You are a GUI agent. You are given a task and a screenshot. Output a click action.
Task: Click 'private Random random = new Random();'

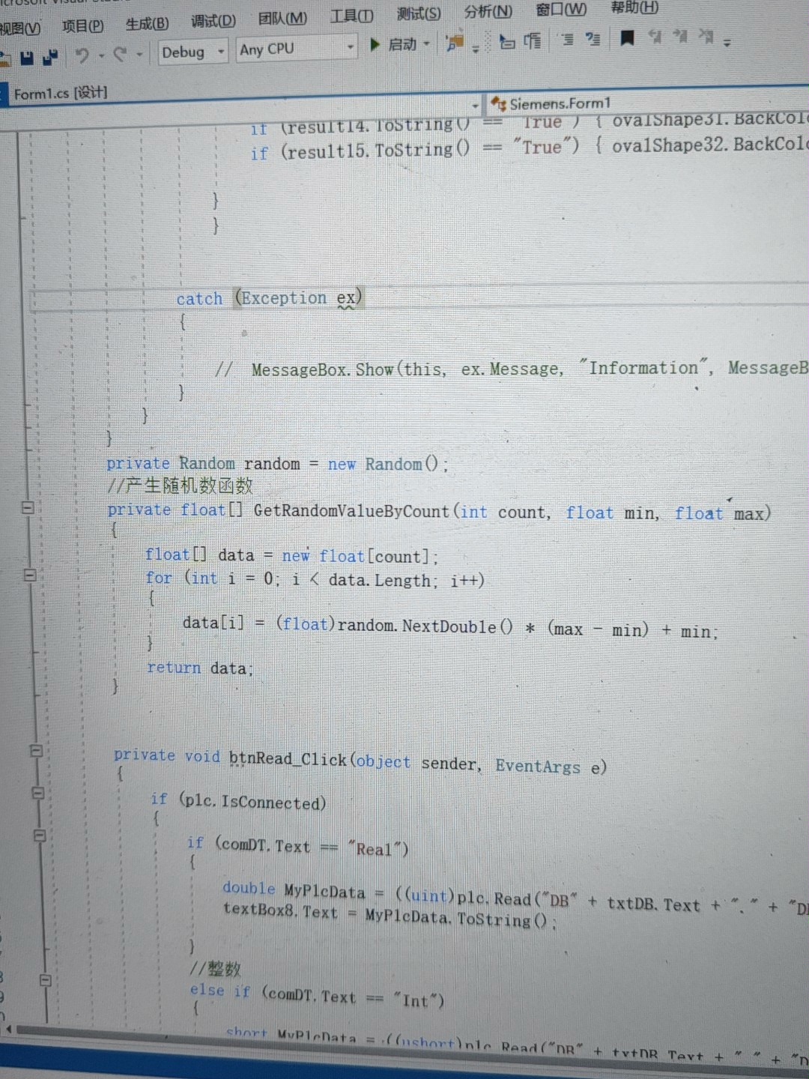point(277,464)
